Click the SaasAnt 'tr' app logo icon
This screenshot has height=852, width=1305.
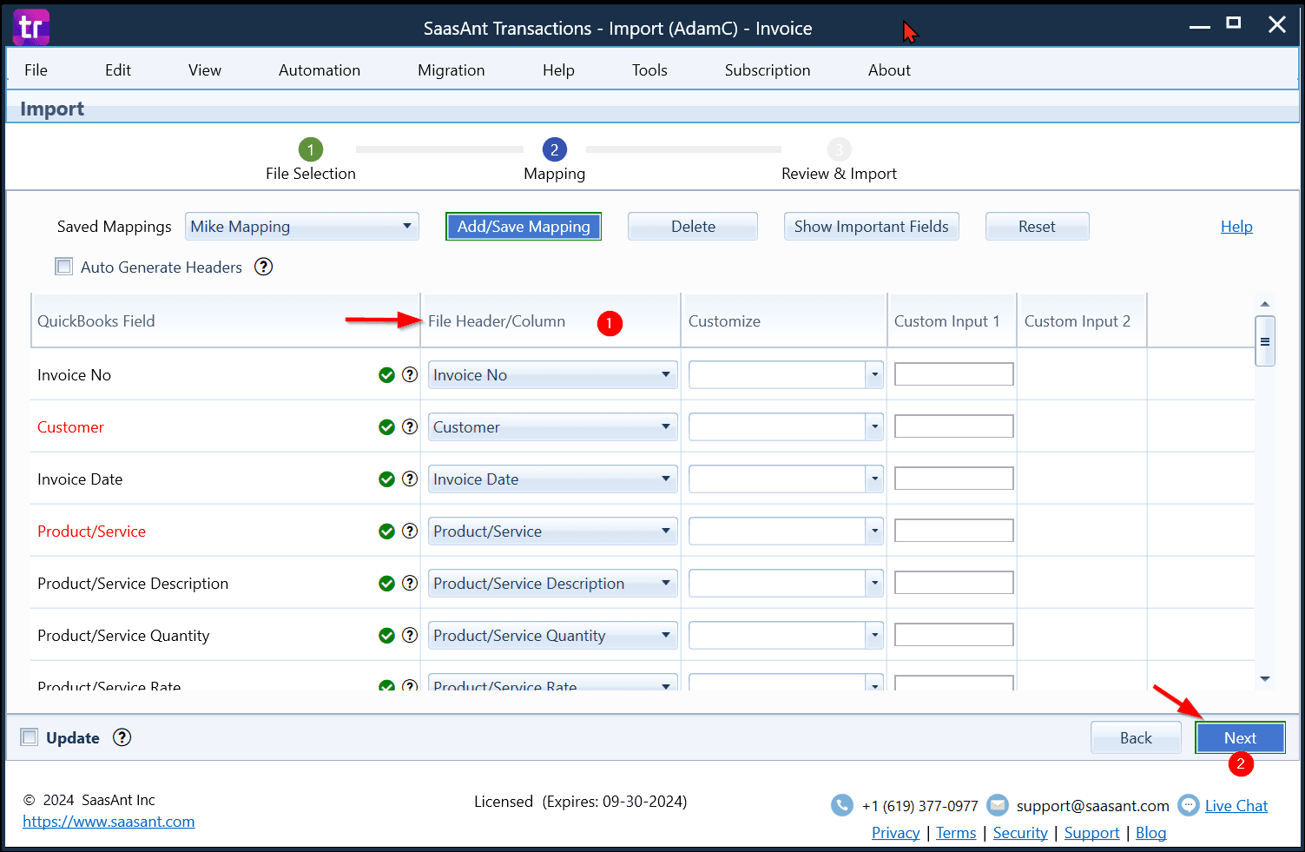click(31, 28)
